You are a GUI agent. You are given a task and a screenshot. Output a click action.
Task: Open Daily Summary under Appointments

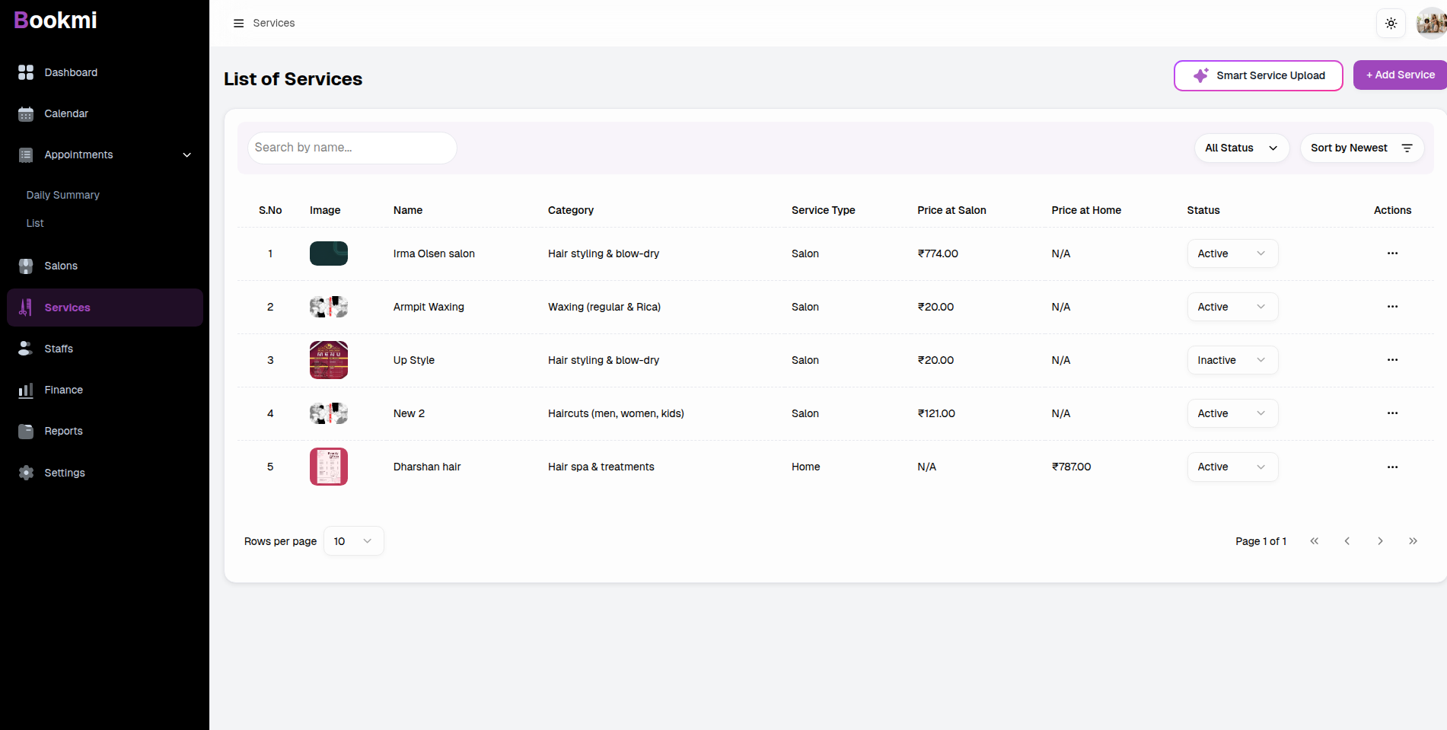pos(62,195)
